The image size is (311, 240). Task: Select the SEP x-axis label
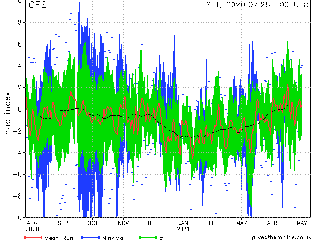(x=63, y=223)
